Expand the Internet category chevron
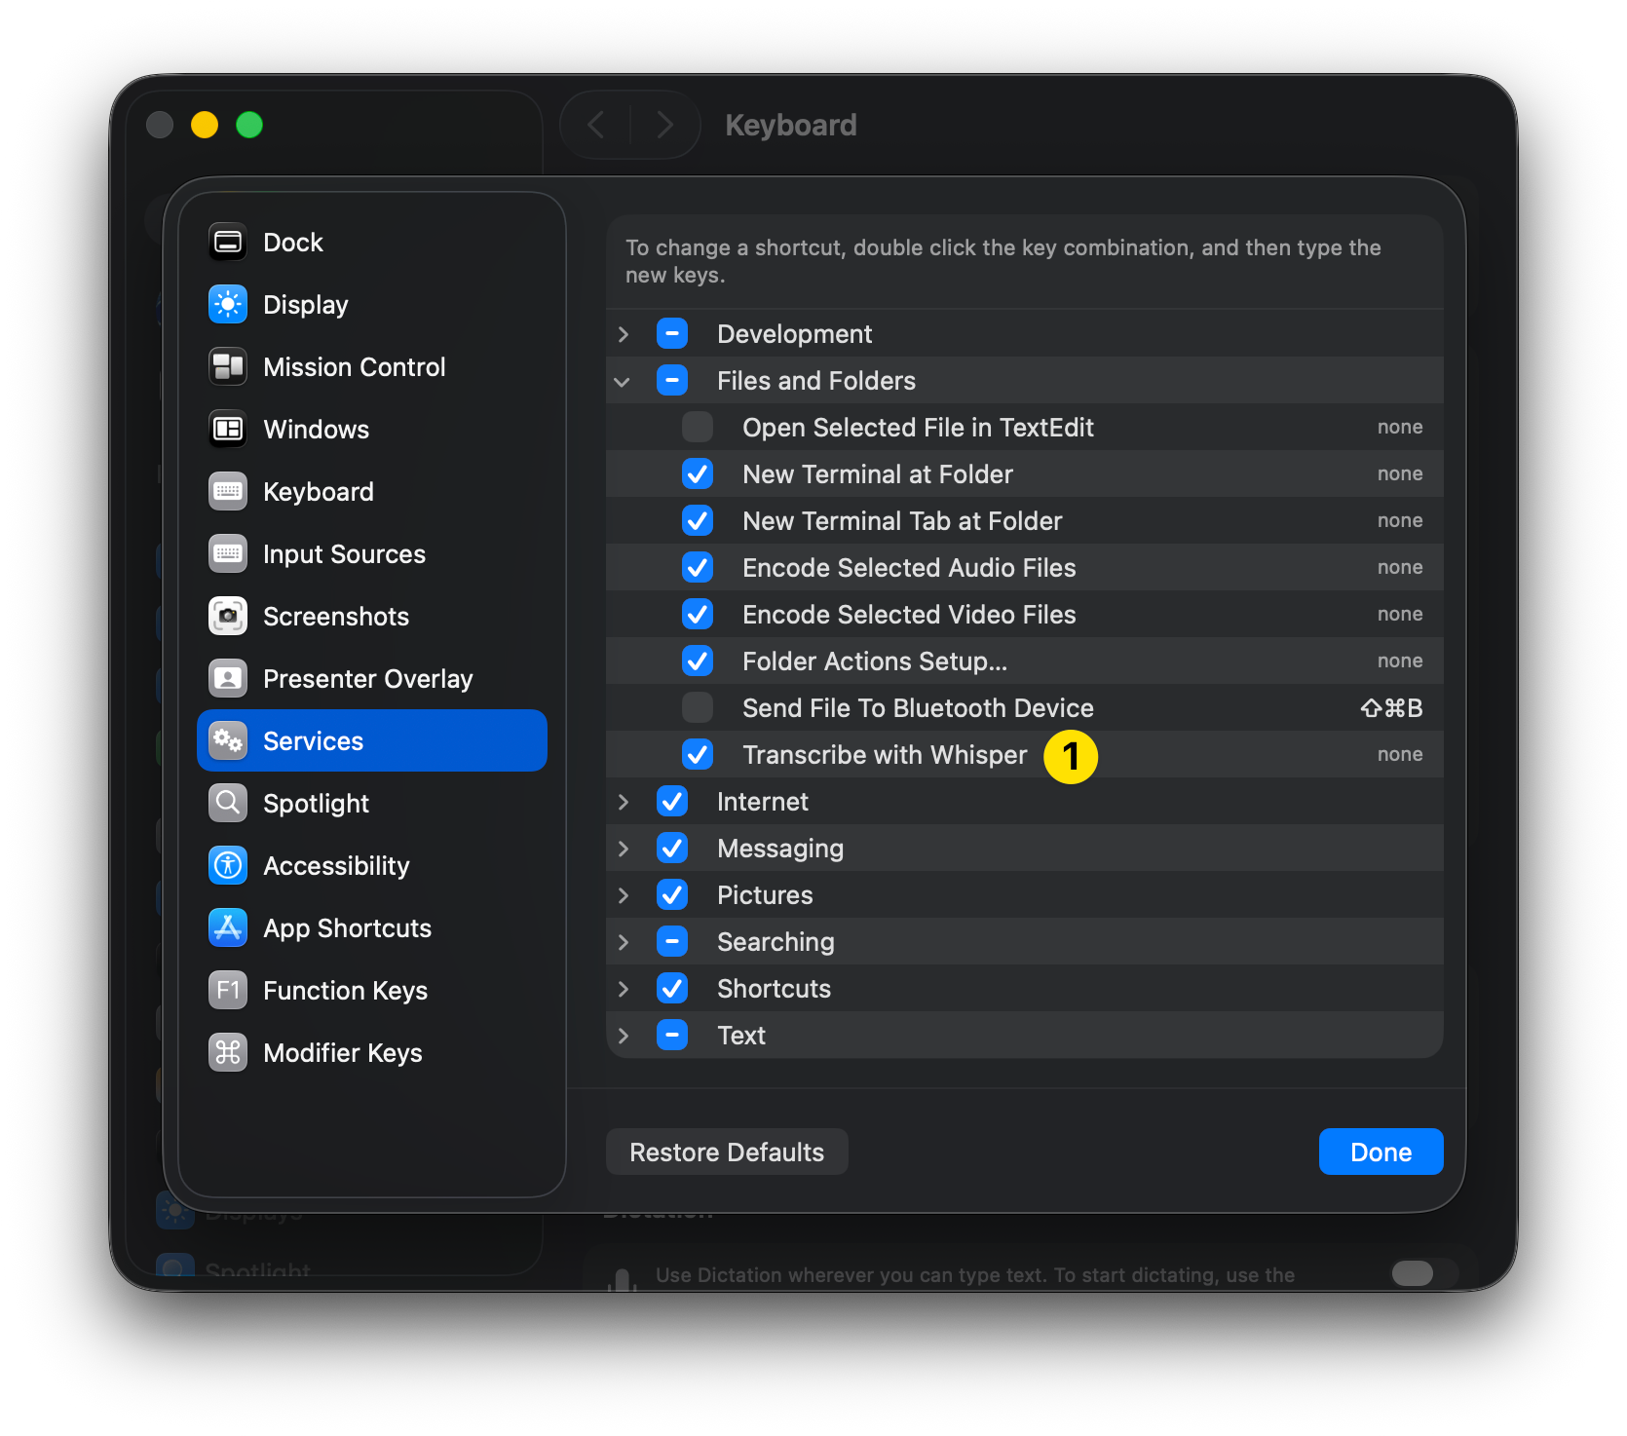The height and width of the screenshot is (1436, 1627). pyautogui.click(x=624, y=802)
